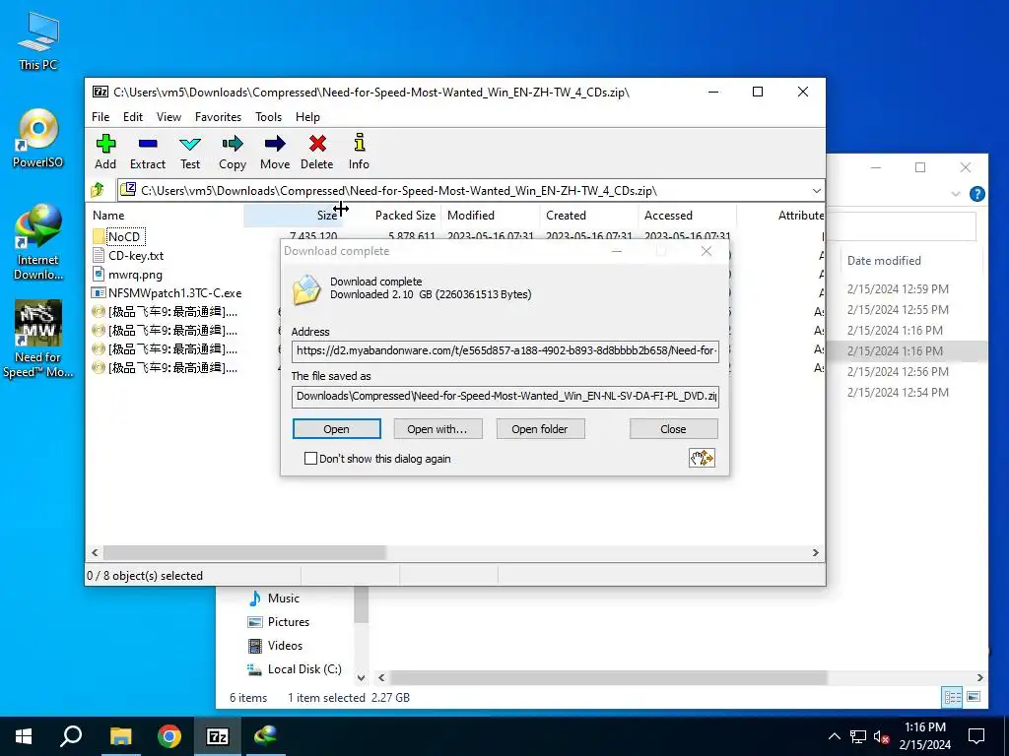
Task: Click the Copy toolbar icon
Action: [x=233, y=153]
